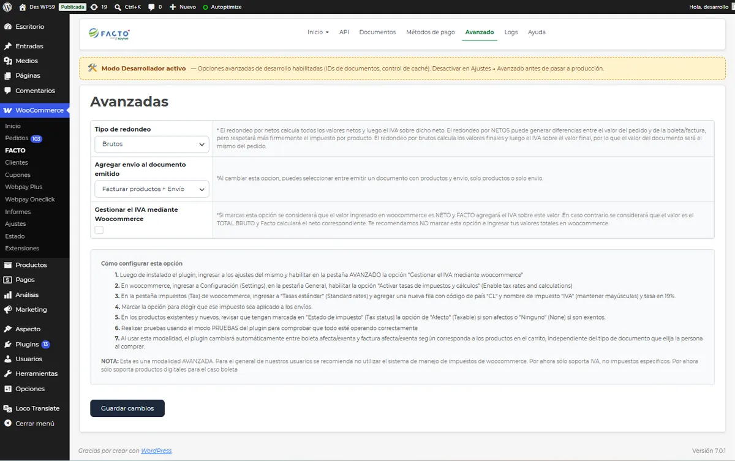Click the green Autoptimize status circle icon
Screen dimensions: 735x461
coord(205,7)
